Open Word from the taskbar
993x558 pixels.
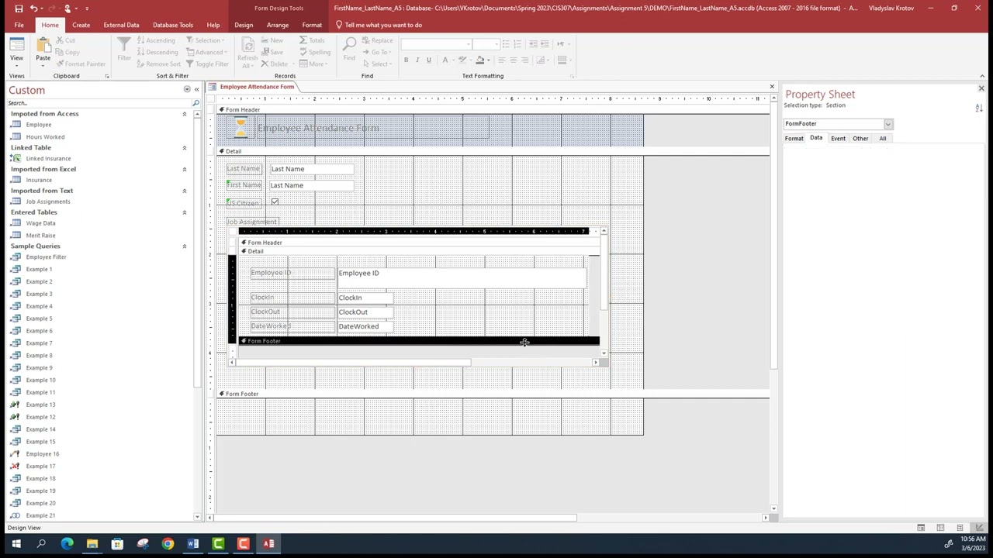[x=192, y=544]
